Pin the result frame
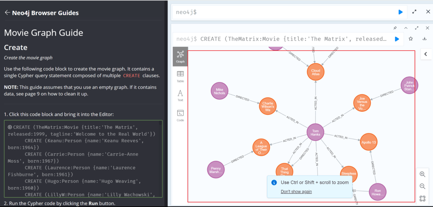The height and width of the screenshot is (207, 433). click(395, 28)
